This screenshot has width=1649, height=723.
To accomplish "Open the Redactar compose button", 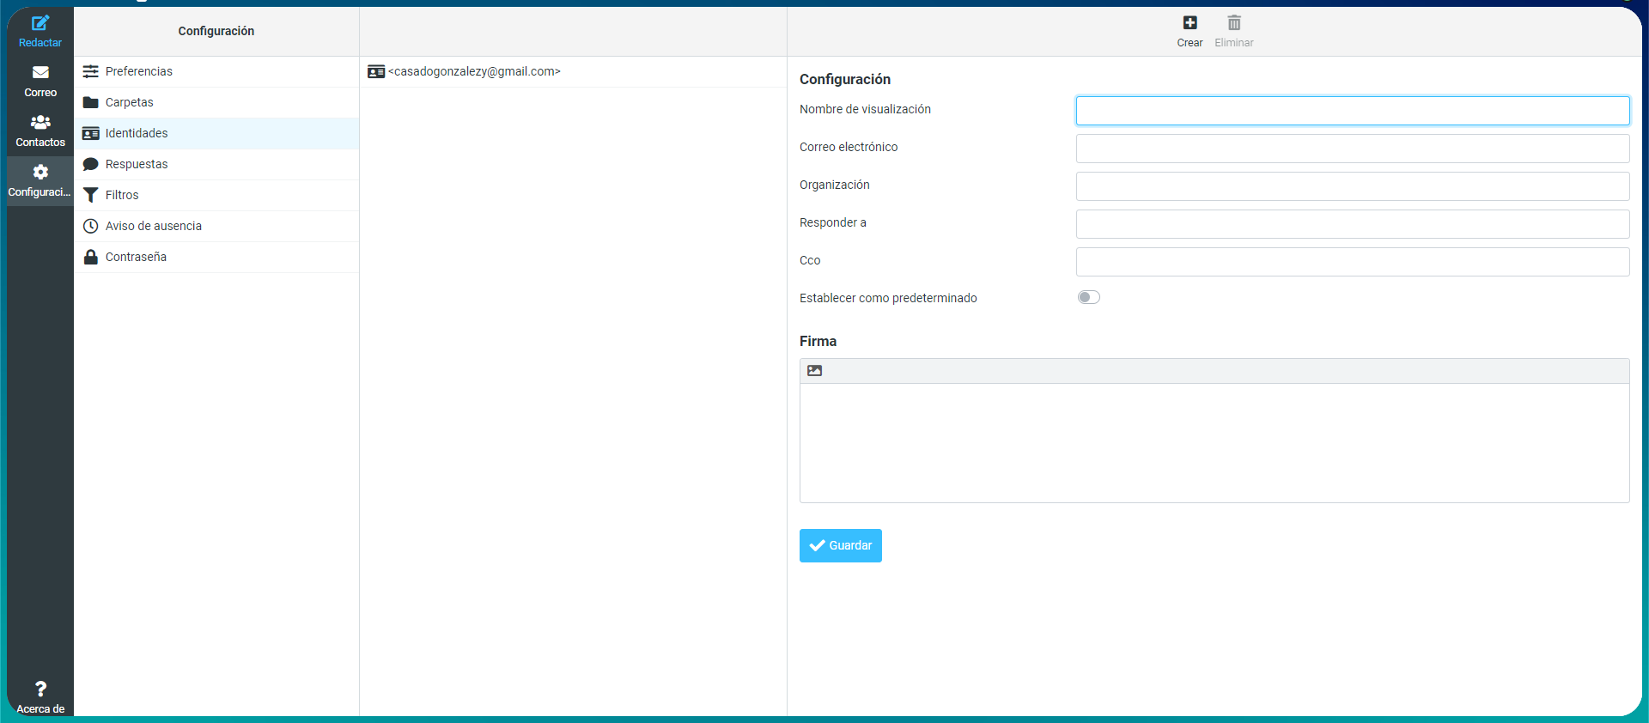I will point(40,32).
